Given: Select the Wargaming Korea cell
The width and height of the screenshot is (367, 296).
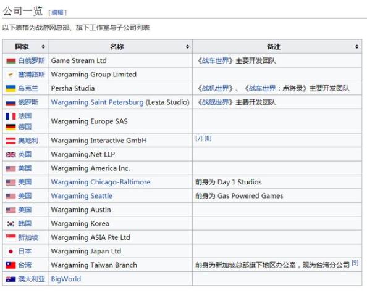Looking at the screenshot, I should 120,224.
